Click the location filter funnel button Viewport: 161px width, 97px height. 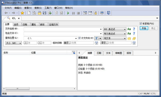point(96,38)
